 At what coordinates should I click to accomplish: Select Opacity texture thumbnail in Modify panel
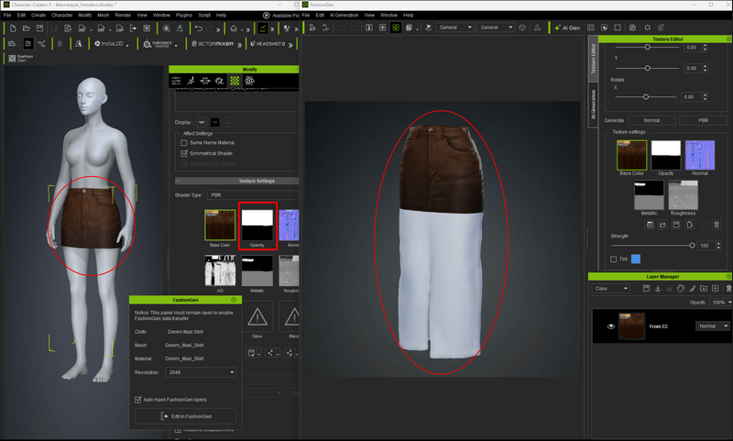point(257,225)
